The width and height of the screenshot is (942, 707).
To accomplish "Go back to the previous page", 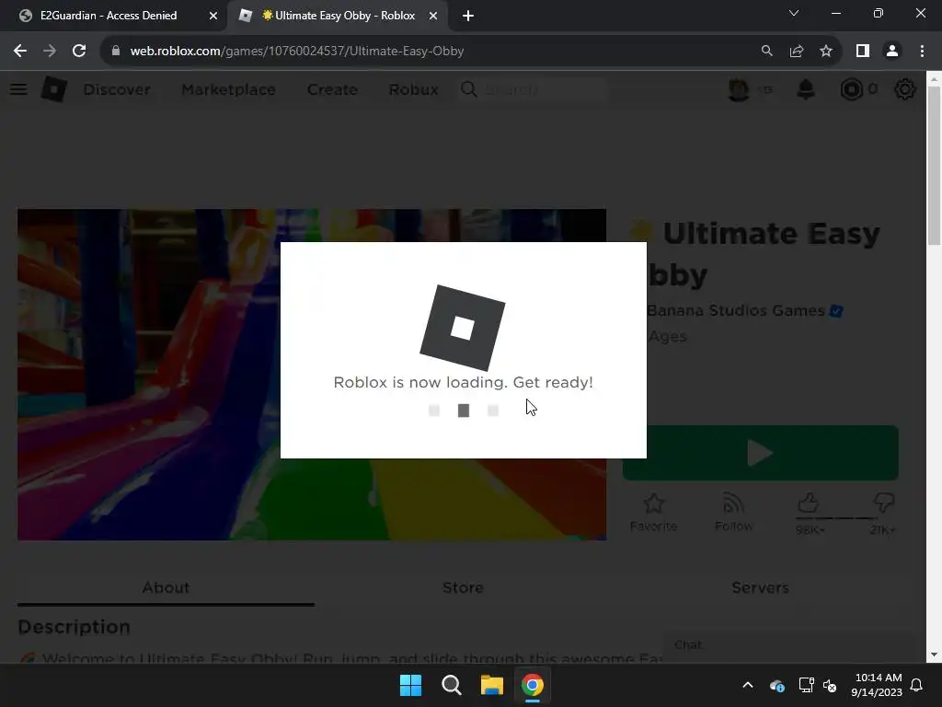I will (20, 52).
